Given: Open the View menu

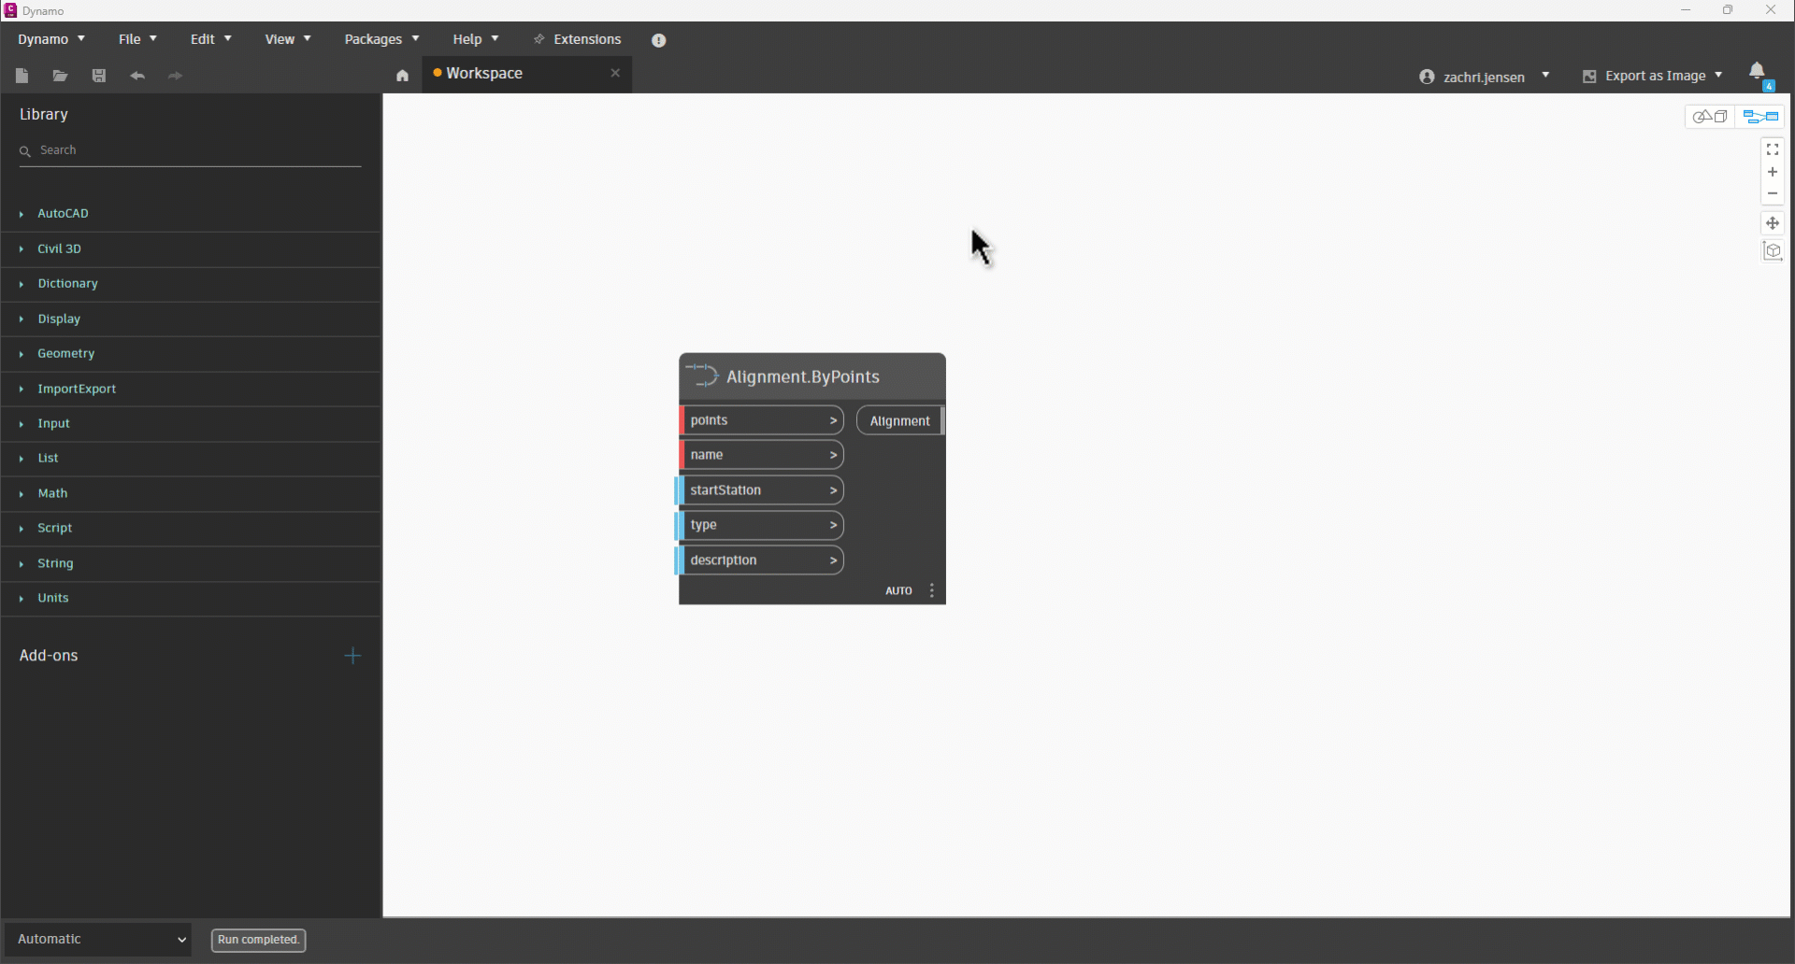Looking at the screenshot, I should coord(287,39).
